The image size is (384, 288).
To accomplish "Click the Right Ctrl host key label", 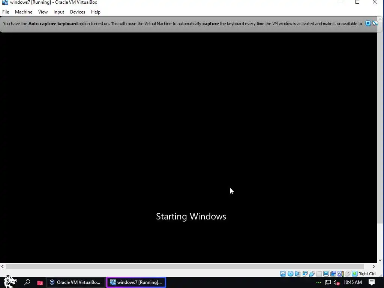I will click(367, 274).
